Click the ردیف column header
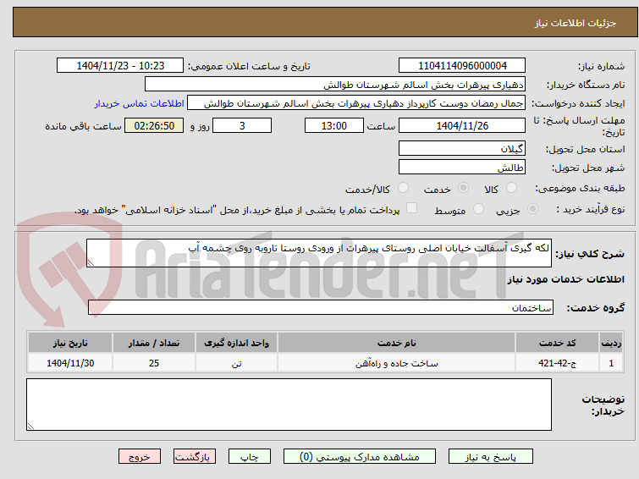The image size is (639, 479). (x=611, y=343)
